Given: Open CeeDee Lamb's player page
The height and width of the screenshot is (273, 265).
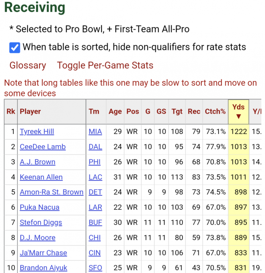Looking at the screenshot, I should tap(43, 147).
